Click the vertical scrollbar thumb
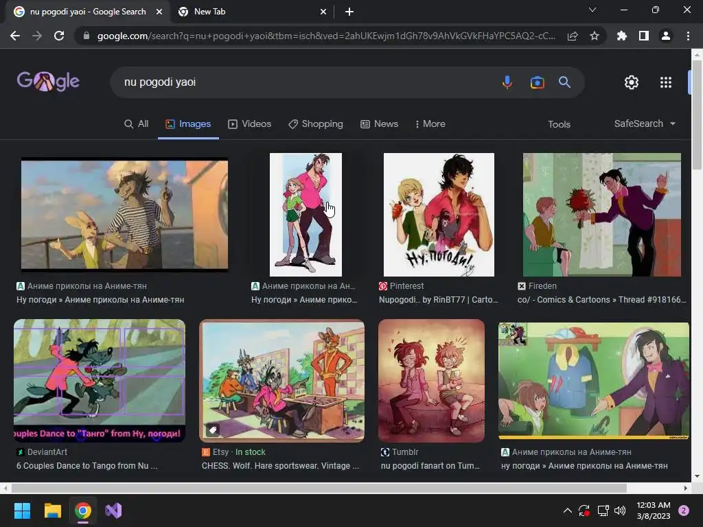This screenshot has width=703, height=527. (x=697, y=115)
